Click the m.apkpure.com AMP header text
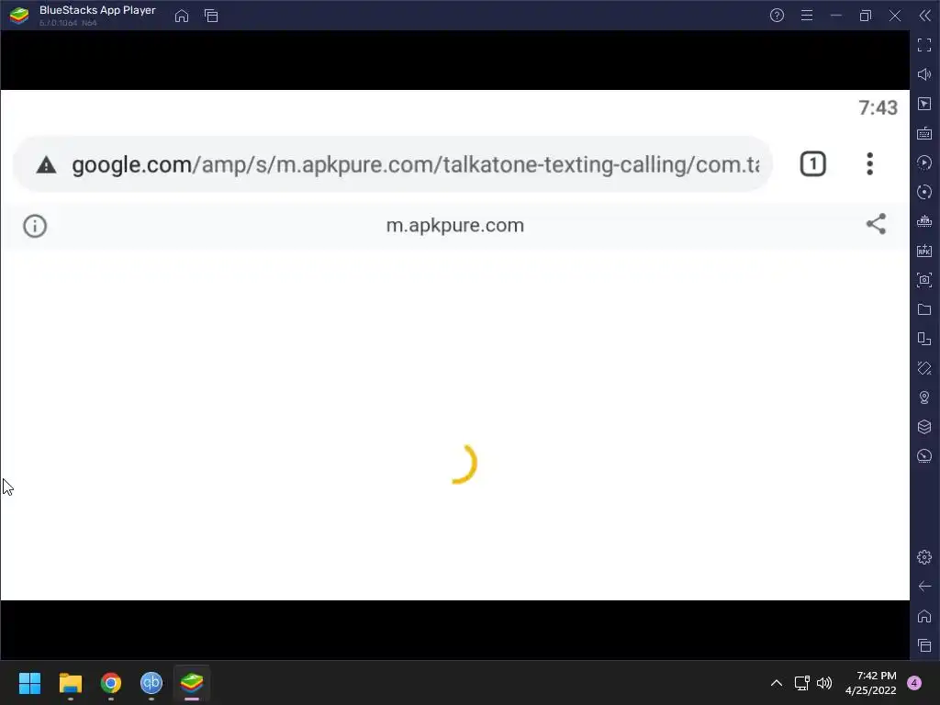This screenshot has height=705, width=940. pyautogui.click(x=455, y=226)
